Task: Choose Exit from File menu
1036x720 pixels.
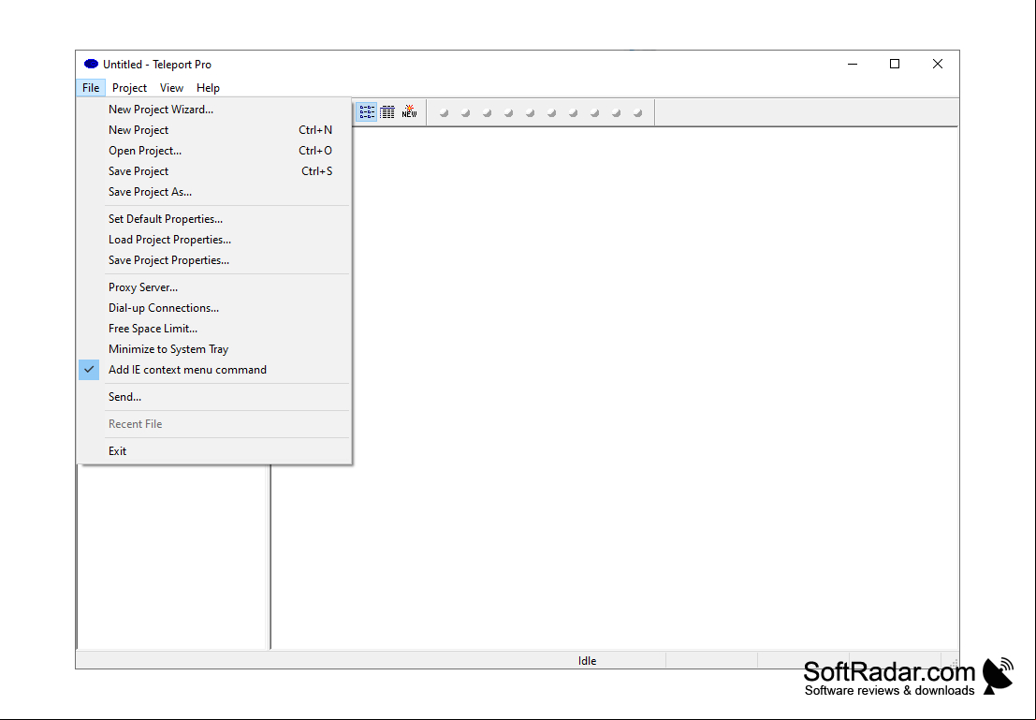Action: 214,451
